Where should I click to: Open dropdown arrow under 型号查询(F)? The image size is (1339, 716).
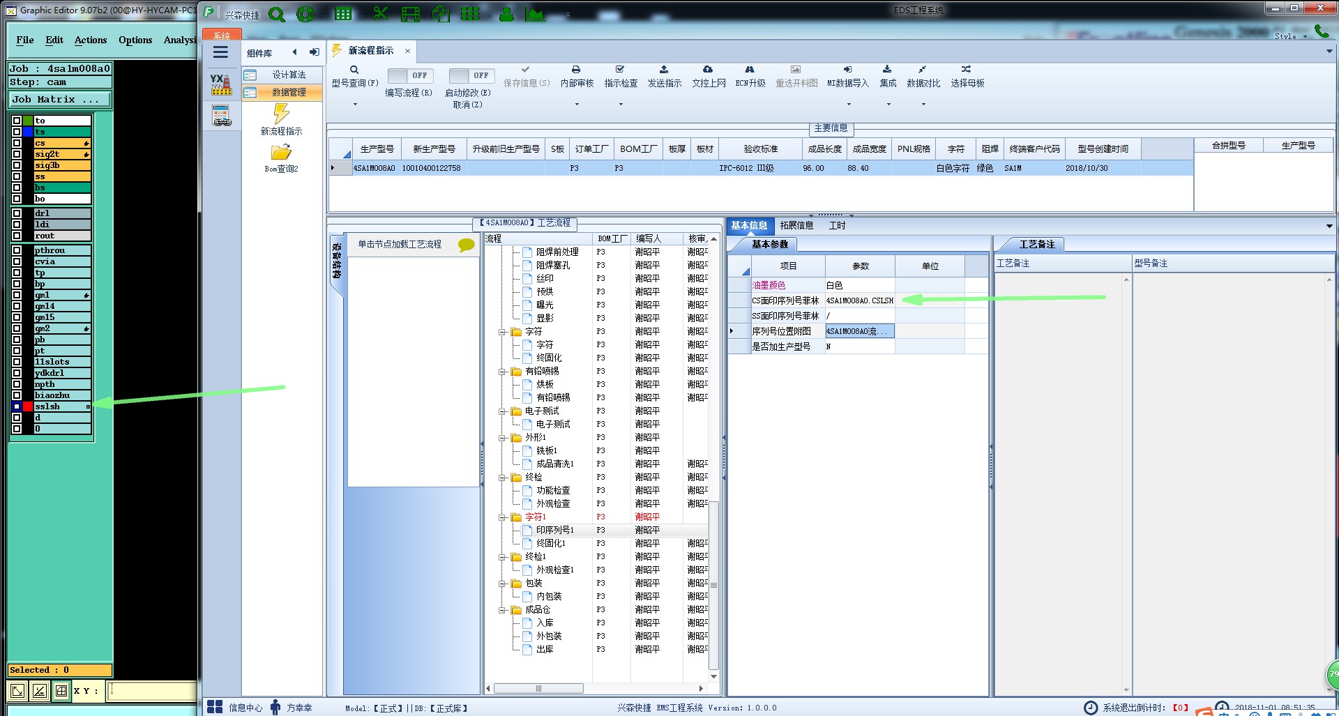354,105
